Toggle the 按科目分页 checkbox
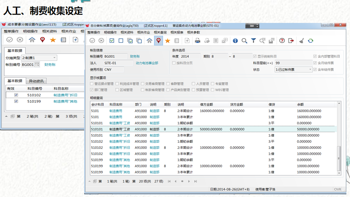Image resolution: width=350 pixels, height=197 pixels. [174, 63]
